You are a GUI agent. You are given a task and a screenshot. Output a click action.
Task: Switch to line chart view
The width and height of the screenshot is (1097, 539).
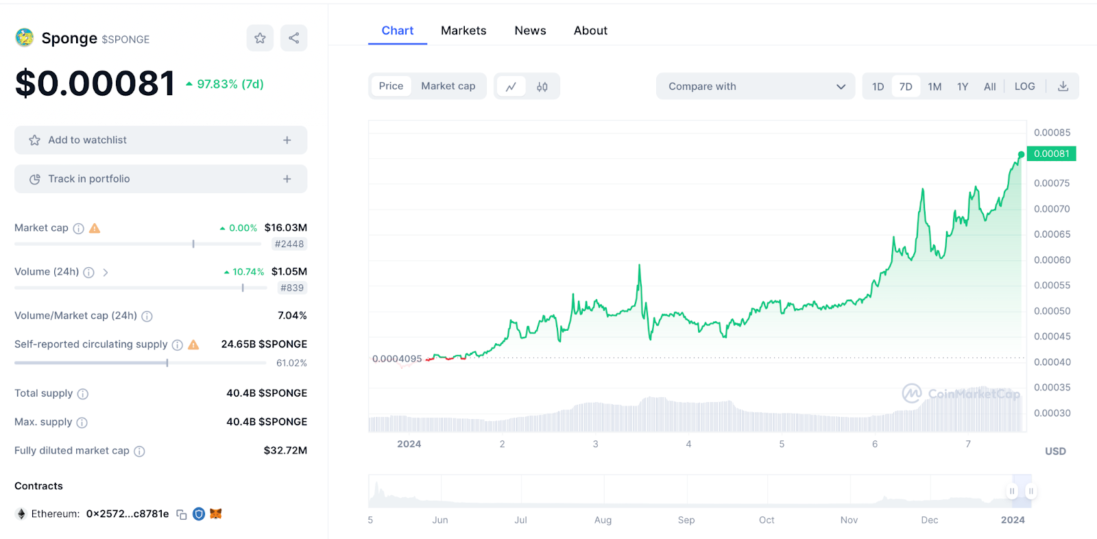tap(511, 86)
